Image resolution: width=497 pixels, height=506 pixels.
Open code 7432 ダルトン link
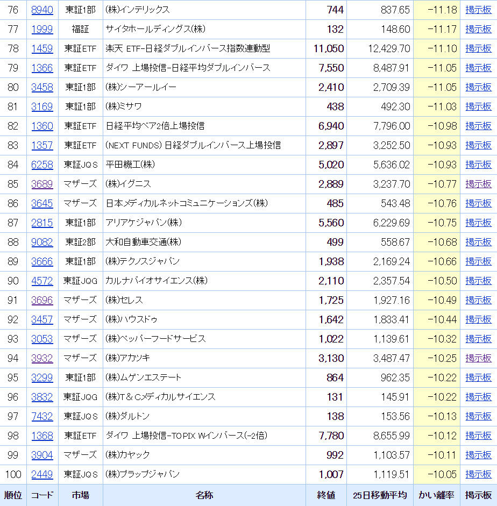pos(42,417)
